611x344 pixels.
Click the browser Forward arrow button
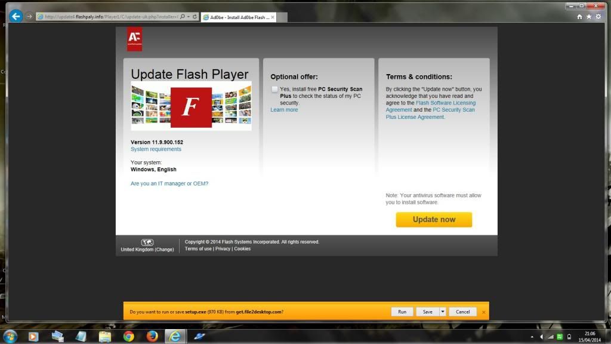pyautogui.click(x=29, y=16)
